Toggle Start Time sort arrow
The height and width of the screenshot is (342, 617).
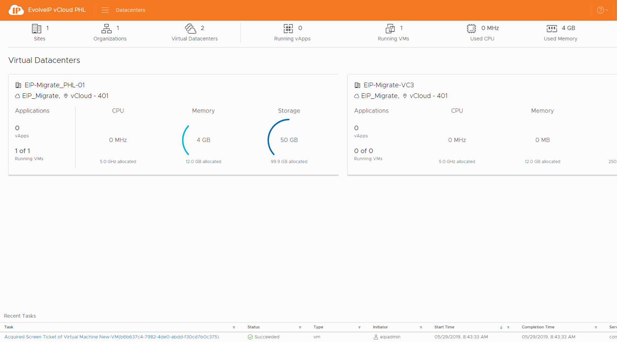(501, 327)
